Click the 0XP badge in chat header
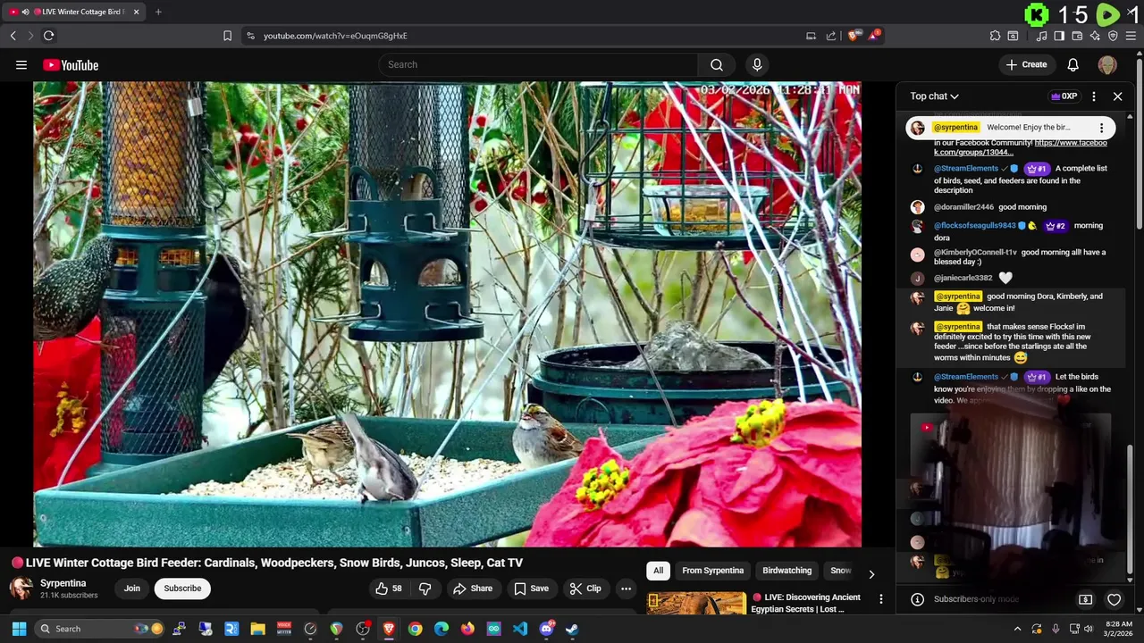1144x643 pixels. (x=1064, y=96)
